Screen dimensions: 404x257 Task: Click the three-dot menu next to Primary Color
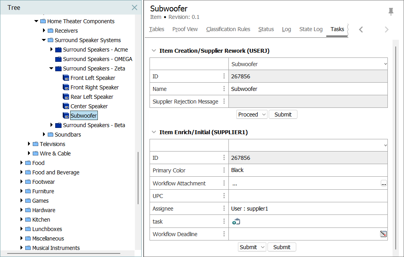tap(224, 170)
